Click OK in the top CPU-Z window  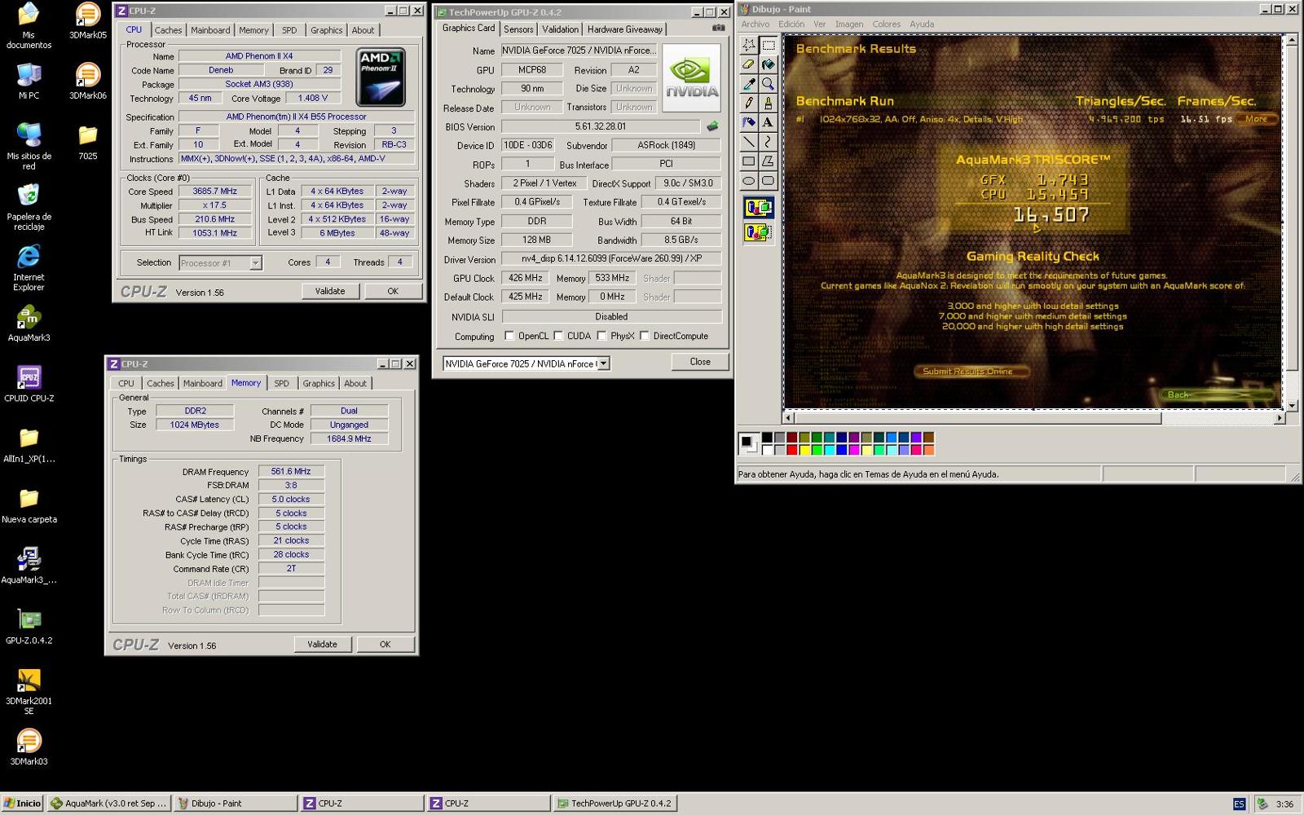[x=393, y=291]
